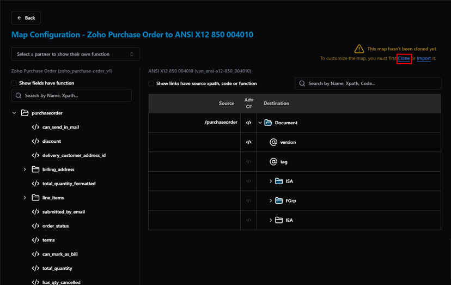The image size is (451, 285).
Task: Select the order_status tree item label
Action: [x=56, y=226]
